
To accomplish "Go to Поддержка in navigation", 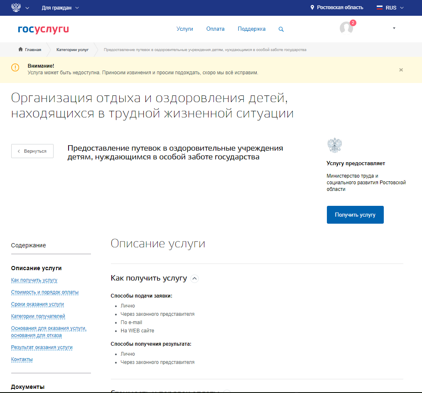I will (251, 29).
